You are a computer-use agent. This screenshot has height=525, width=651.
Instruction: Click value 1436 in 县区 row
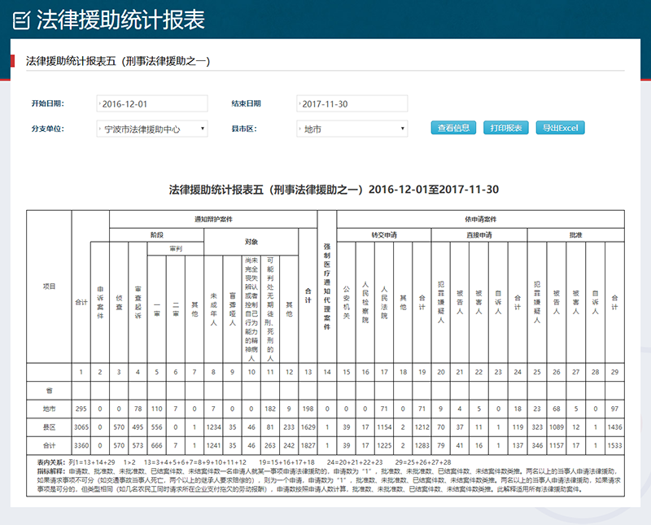[x=614, y=427]
